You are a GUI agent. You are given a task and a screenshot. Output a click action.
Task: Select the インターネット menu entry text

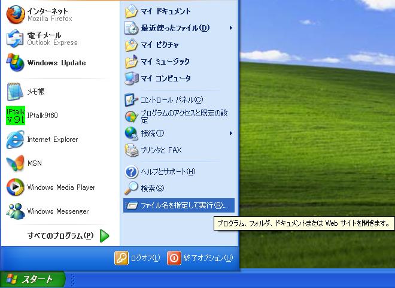[47, 11]
